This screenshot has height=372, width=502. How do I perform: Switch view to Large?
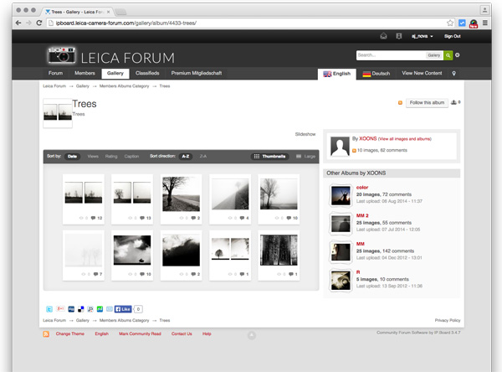click(x=306, y=156)
